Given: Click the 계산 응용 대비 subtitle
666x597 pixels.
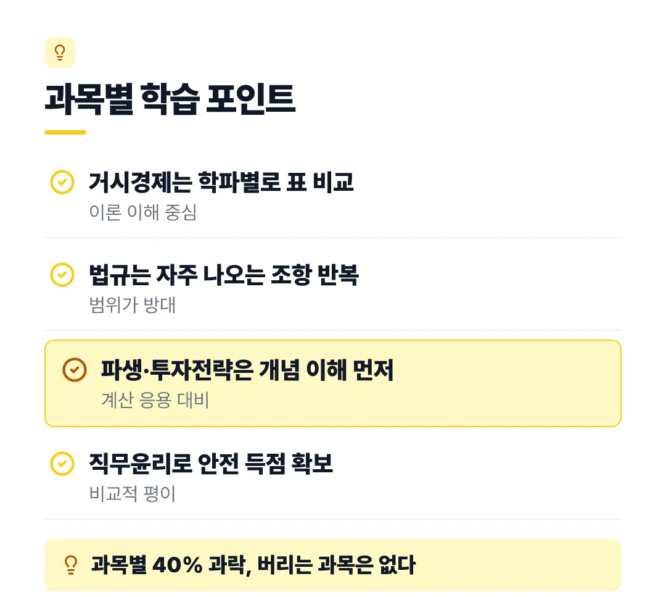Looking at the screenshot, I should pos(155,400).
